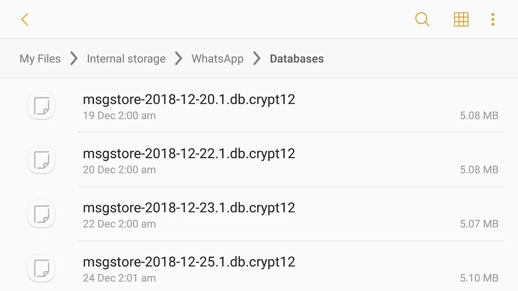Open msgstore-2018-12-25.1.db.crypt12 file name

click(189, 262)
